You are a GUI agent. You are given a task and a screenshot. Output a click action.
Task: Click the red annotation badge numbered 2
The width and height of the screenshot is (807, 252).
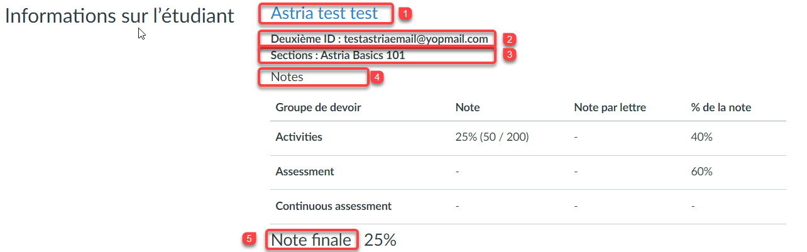pyautogui.click(x=510, y=39)
